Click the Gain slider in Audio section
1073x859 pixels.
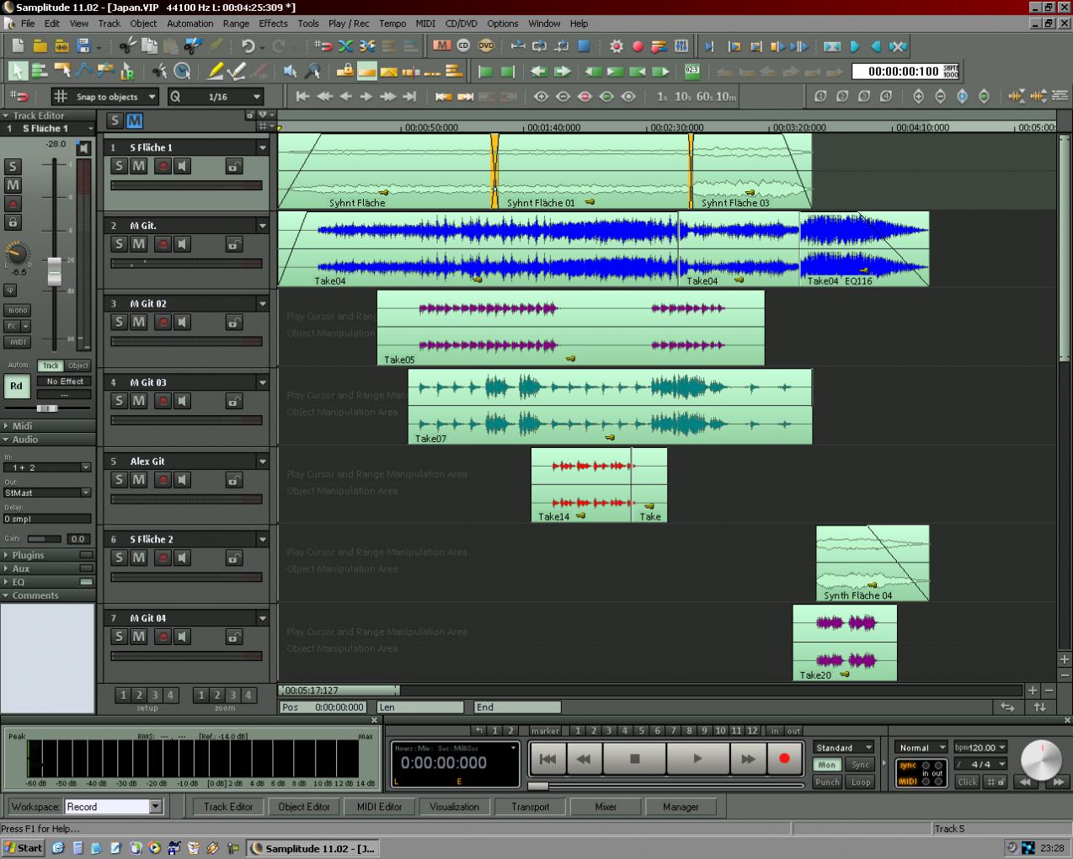[x=44, y=539]
